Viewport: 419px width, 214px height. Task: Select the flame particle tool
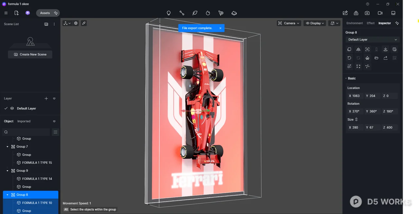point(208,13)
